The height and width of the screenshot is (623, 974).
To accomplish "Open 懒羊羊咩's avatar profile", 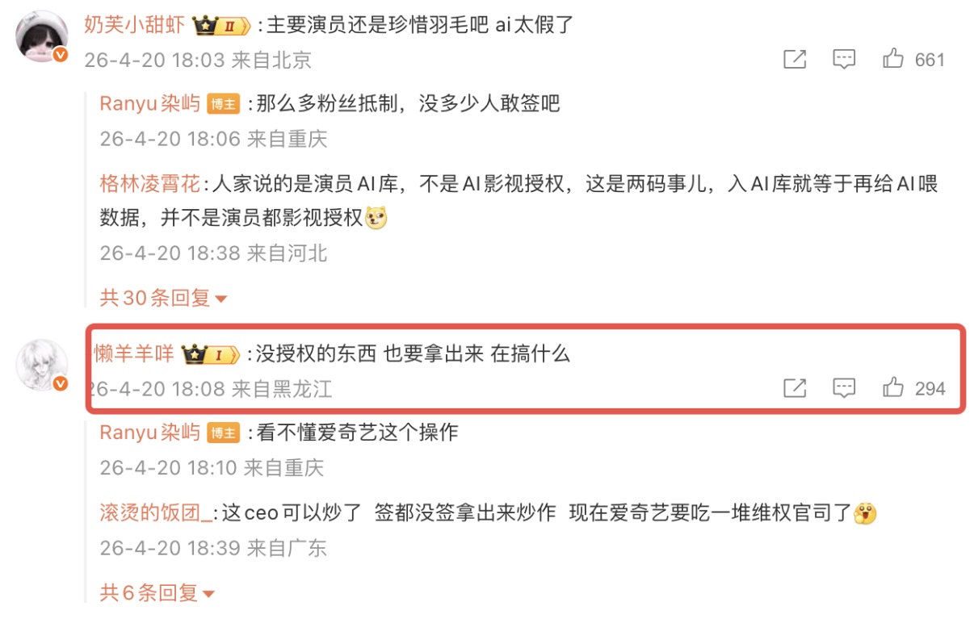I will [42, 365].
